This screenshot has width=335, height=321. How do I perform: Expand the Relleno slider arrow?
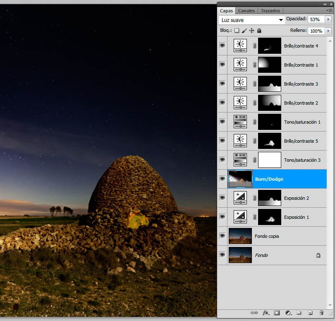(x=328, y=31)
